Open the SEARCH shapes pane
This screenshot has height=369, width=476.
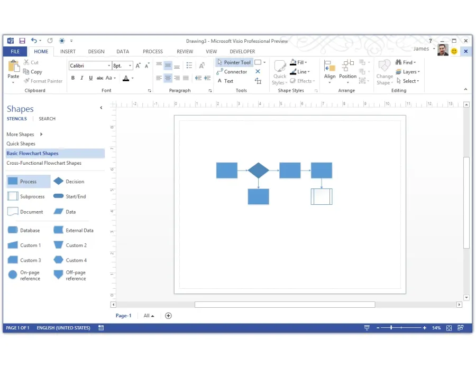coord(47,119)
